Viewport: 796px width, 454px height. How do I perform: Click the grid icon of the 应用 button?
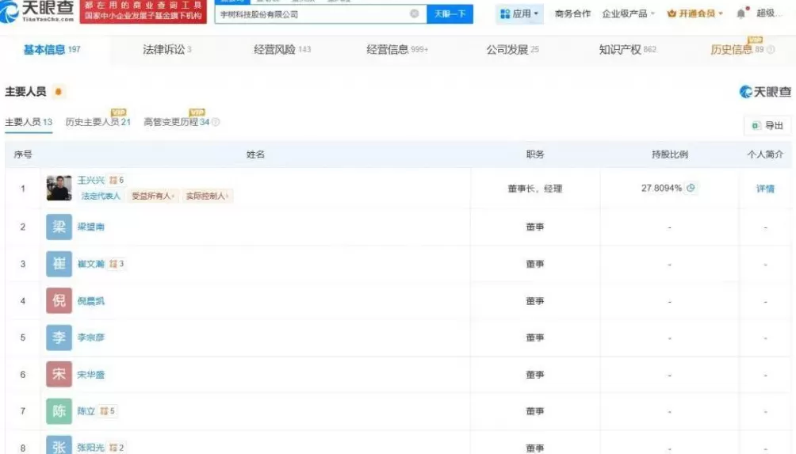504,13
